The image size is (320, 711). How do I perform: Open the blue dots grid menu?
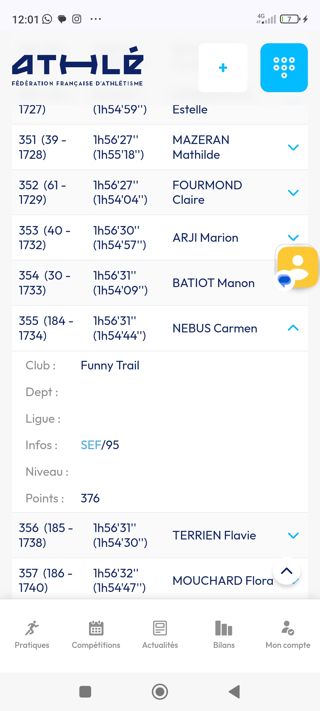tap(284, 68)
